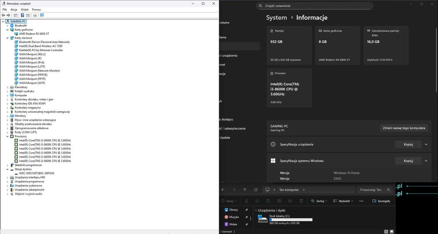Expand the Klawiatury category

click(x=7, y=87)
